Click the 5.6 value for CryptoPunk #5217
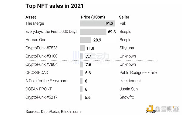Screen dimensions: 182x115 [88, 98]
